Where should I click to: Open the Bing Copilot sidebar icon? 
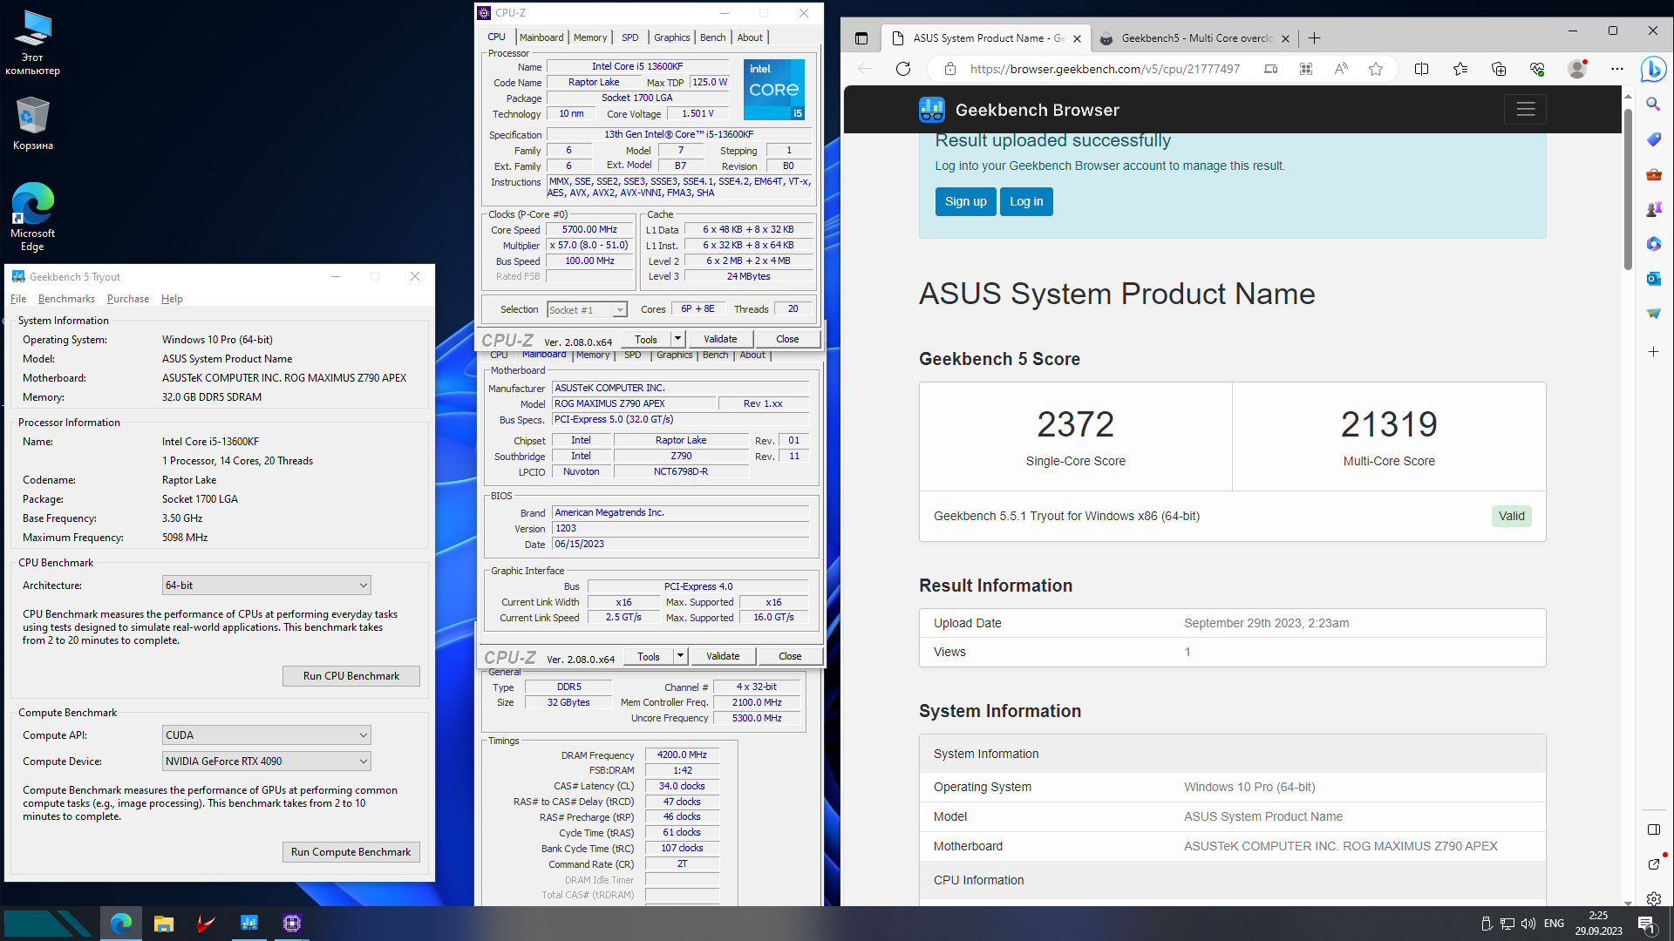tap(1653, 69)
